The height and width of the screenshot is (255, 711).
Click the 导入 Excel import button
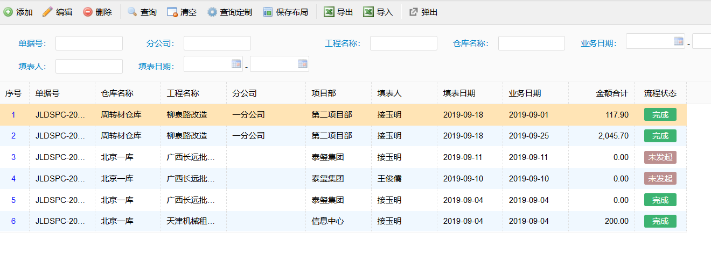tap(378, 12)
